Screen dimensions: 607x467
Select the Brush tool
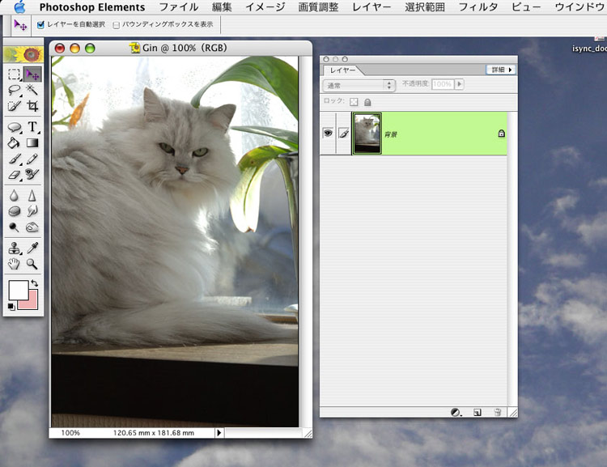14,159
